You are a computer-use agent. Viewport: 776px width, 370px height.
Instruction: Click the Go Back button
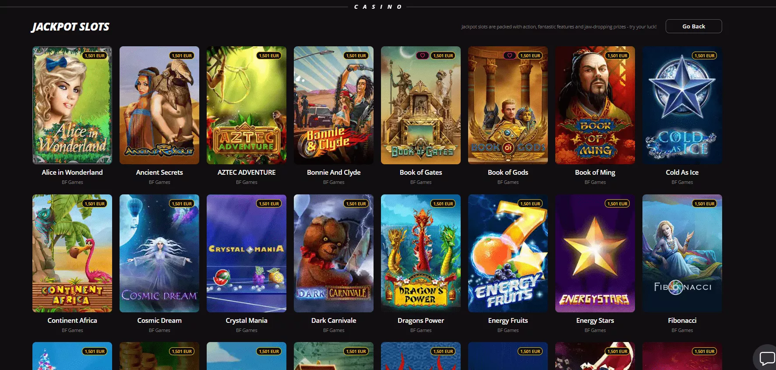[693, 26]
